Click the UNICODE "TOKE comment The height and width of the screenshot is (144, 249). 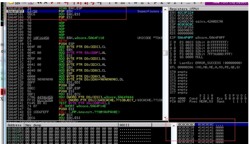(x=150, y=38)
